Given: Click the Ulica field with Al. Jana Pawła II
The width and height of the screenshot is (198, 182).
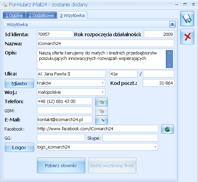Looking at the screenshot, I should pos(71,74).
